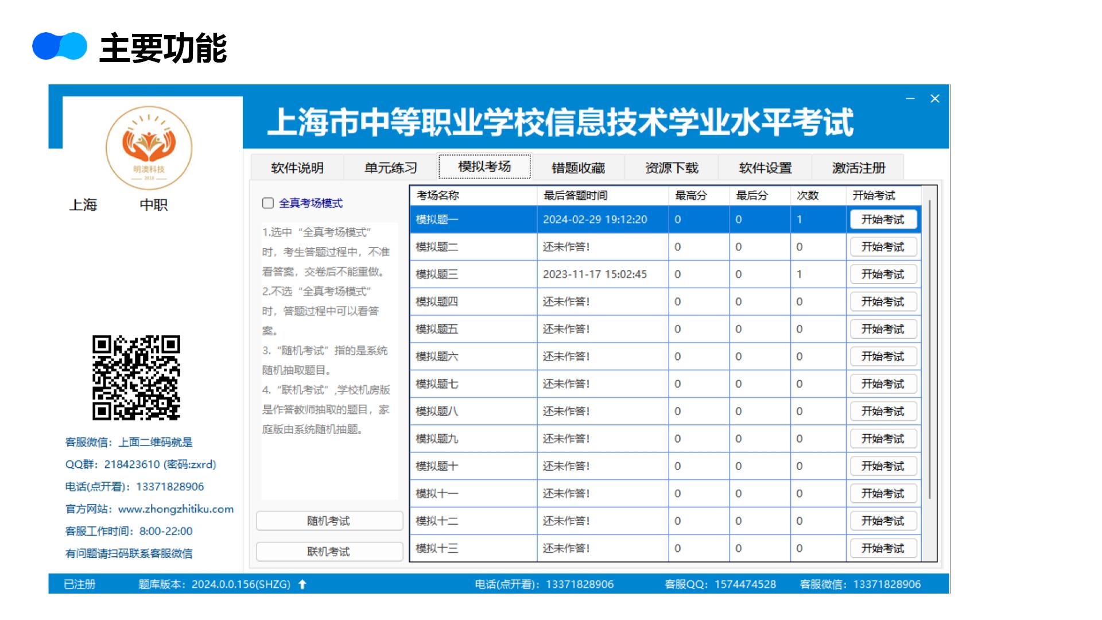This screenshot has height=620, width=1102.
Task: Open 软件设置 tab
Action: pyautogui.click(x=765, y=168)
